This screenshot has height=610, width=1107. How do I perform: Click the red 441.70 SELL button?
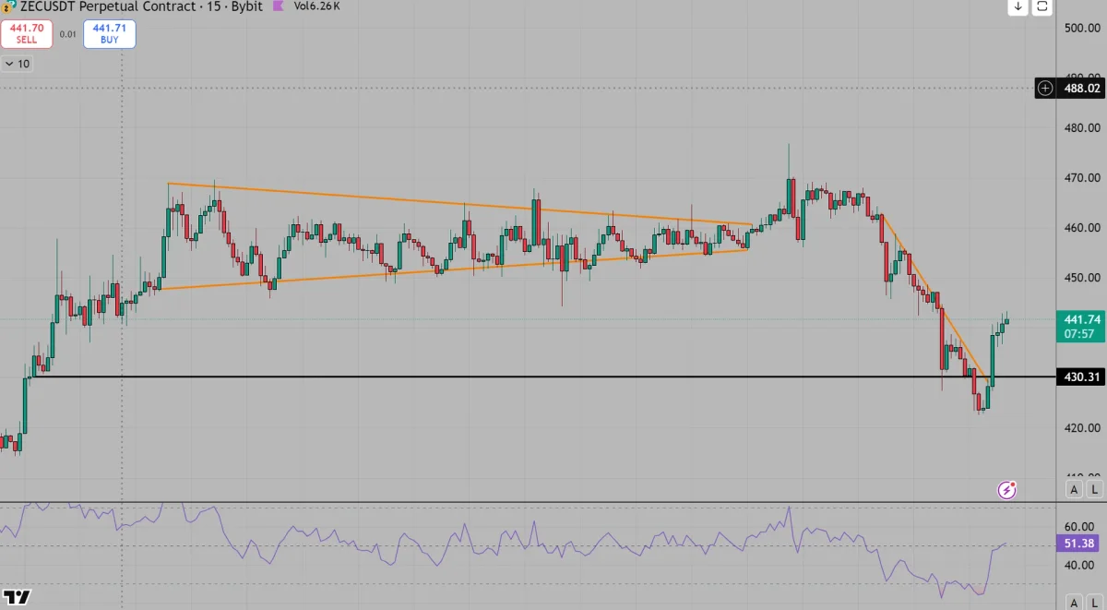coord(27,34)
